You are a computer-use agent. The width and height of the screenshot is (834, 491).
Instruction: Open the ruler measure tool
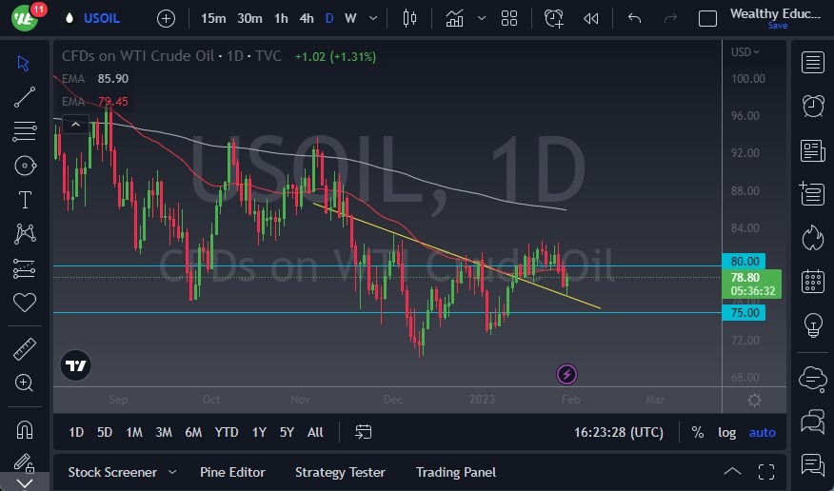point(25,349)
